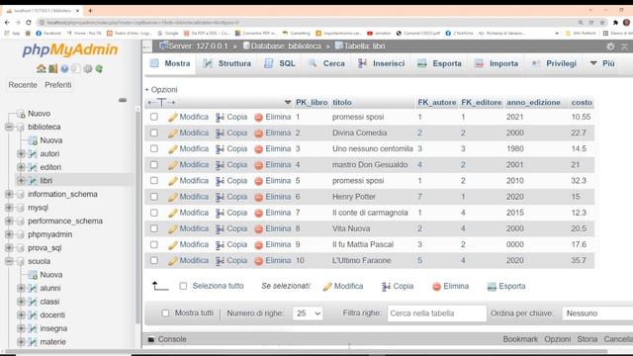
Task: Reload navigation panel green icon
Action: tap(99, 68)
